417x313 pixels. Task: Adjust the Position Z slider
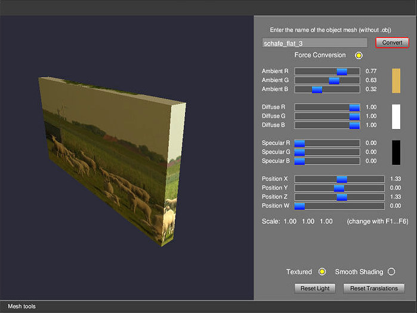[339, 197]
